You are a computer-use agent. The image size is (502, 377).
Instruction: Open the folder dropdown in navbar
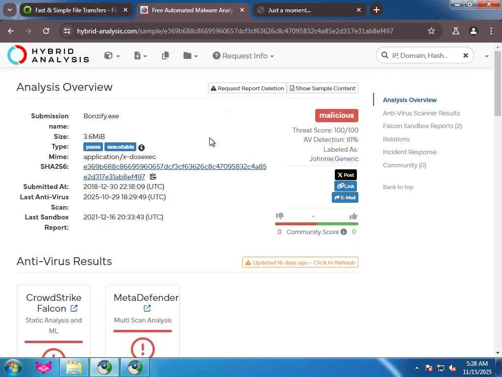[x=191, y=56]
